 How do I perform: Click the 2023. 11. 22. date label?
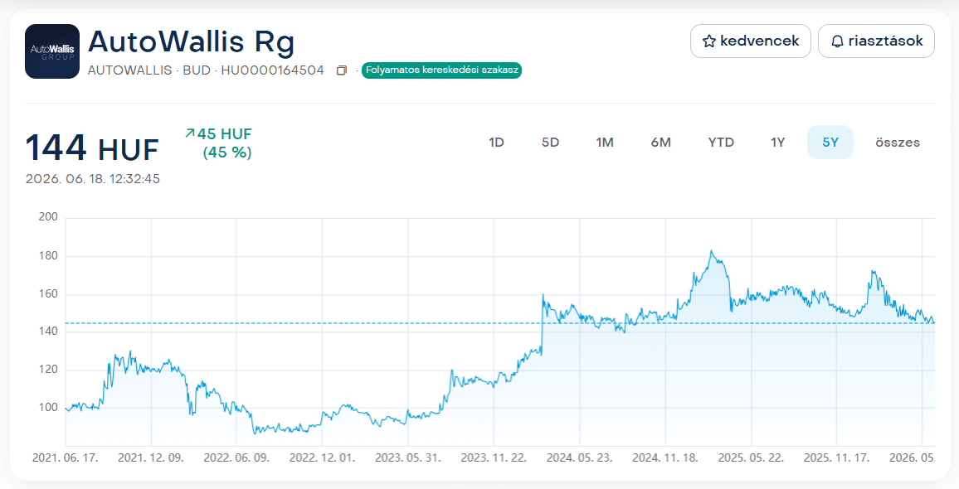coord(494,458)
